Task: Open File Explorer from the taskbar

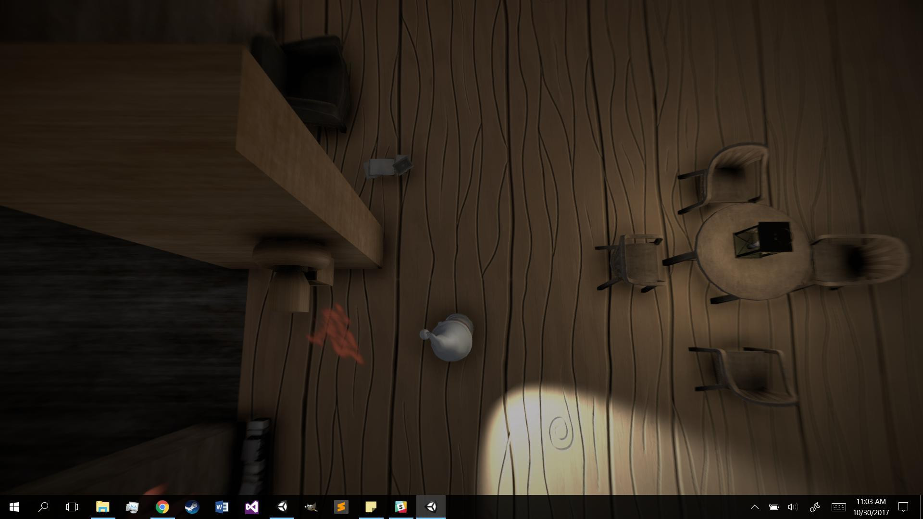Action: pos(102,507)
